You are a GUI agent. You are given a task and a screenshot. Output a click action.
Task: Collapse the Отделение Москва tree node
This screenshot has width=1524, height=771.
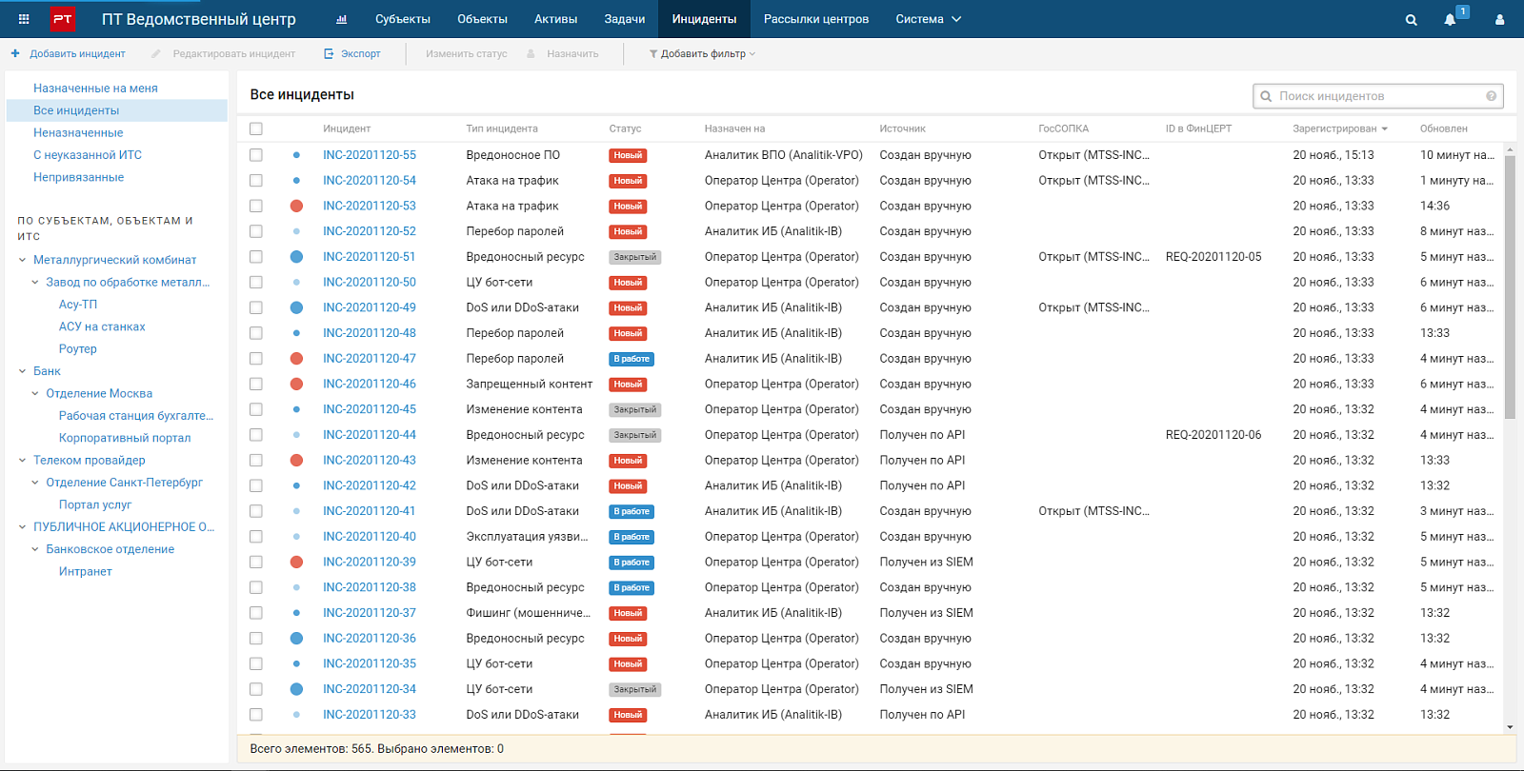35,394
